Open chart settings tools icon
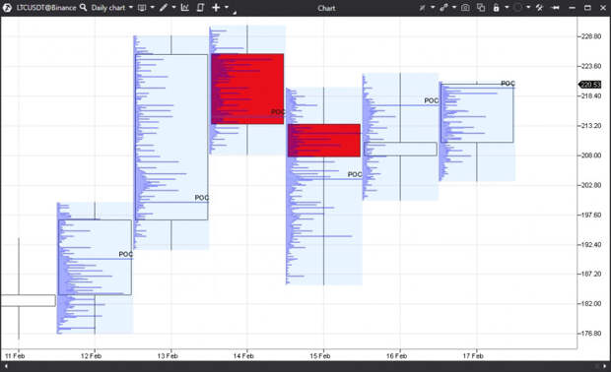Image resolution: width=611 pixels, height=372 pixels. point(540,8)
